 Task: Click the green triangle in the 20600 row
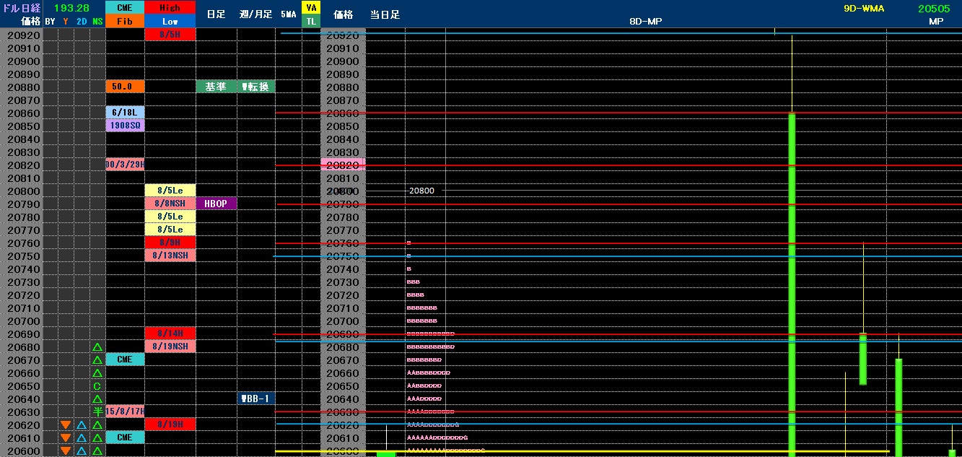97,451
